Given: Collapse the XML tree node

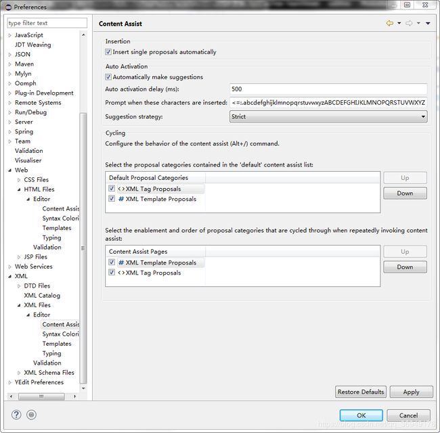Looking at the screenshot, I should pos(10,276).
